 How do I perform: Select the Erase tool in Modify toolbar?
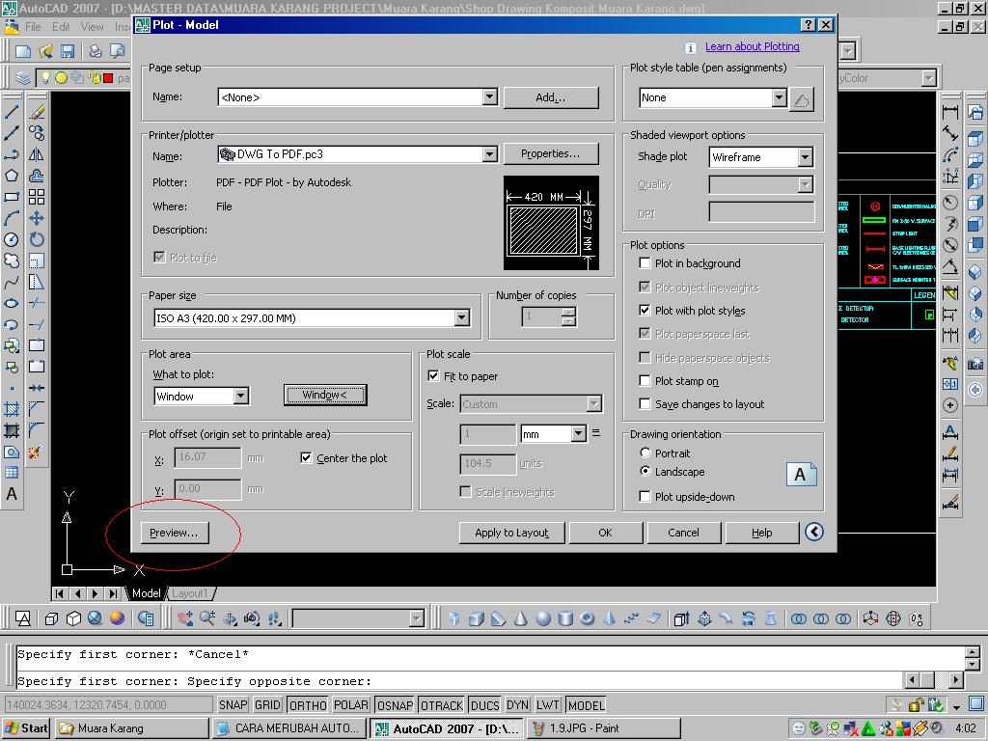[x=37, y=112]
